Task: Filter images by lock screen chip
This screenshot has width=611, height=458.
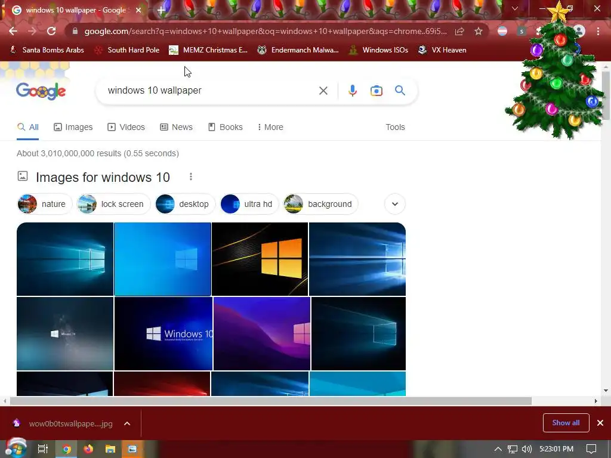Action: pos(113,204)
